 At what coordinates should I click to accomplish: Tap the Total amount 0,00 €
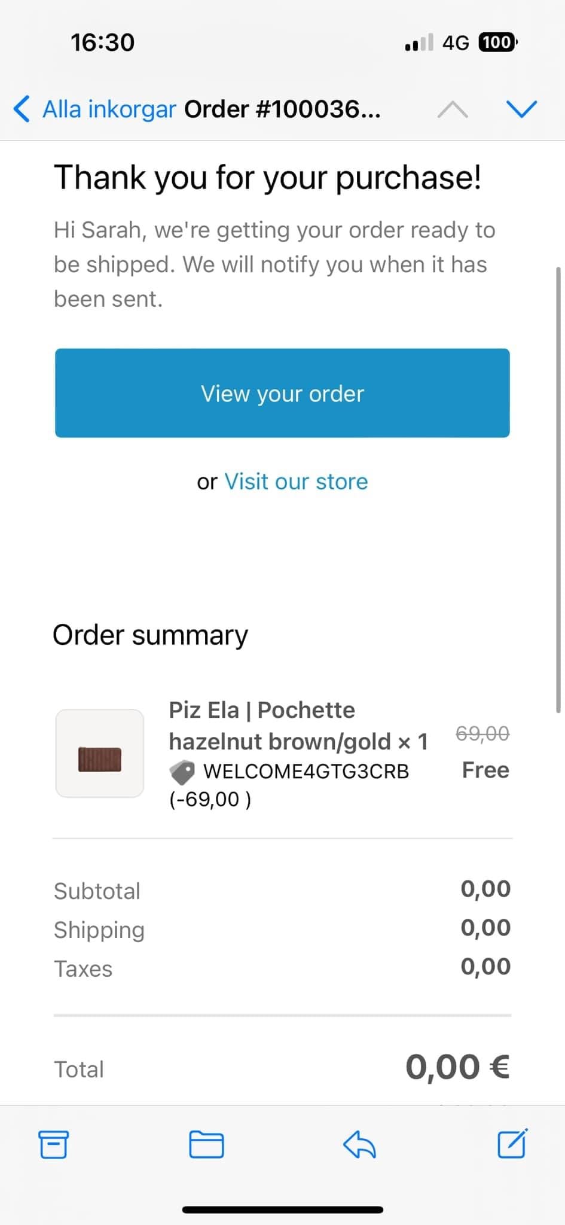pyautogui.click(x=457, y=1067)
